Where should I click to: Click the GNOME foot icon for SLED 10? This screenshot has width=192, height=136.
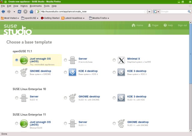click(x=73, y=98)
